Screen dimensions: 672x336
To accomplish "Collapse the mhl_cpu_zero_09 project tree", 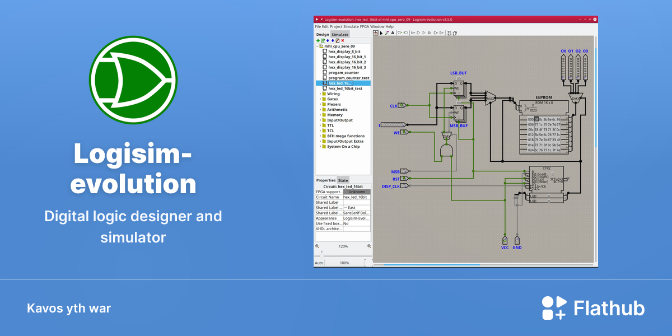I will click(318, 46).
